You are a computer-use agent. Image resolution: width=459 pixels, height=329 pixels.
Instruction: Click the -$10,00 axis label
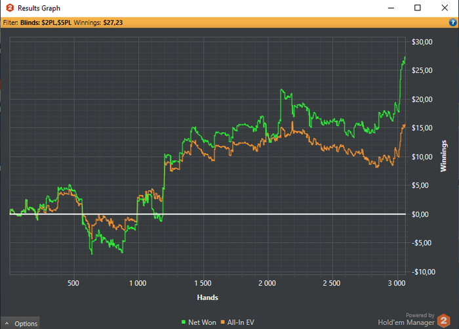tap(424, 272)
